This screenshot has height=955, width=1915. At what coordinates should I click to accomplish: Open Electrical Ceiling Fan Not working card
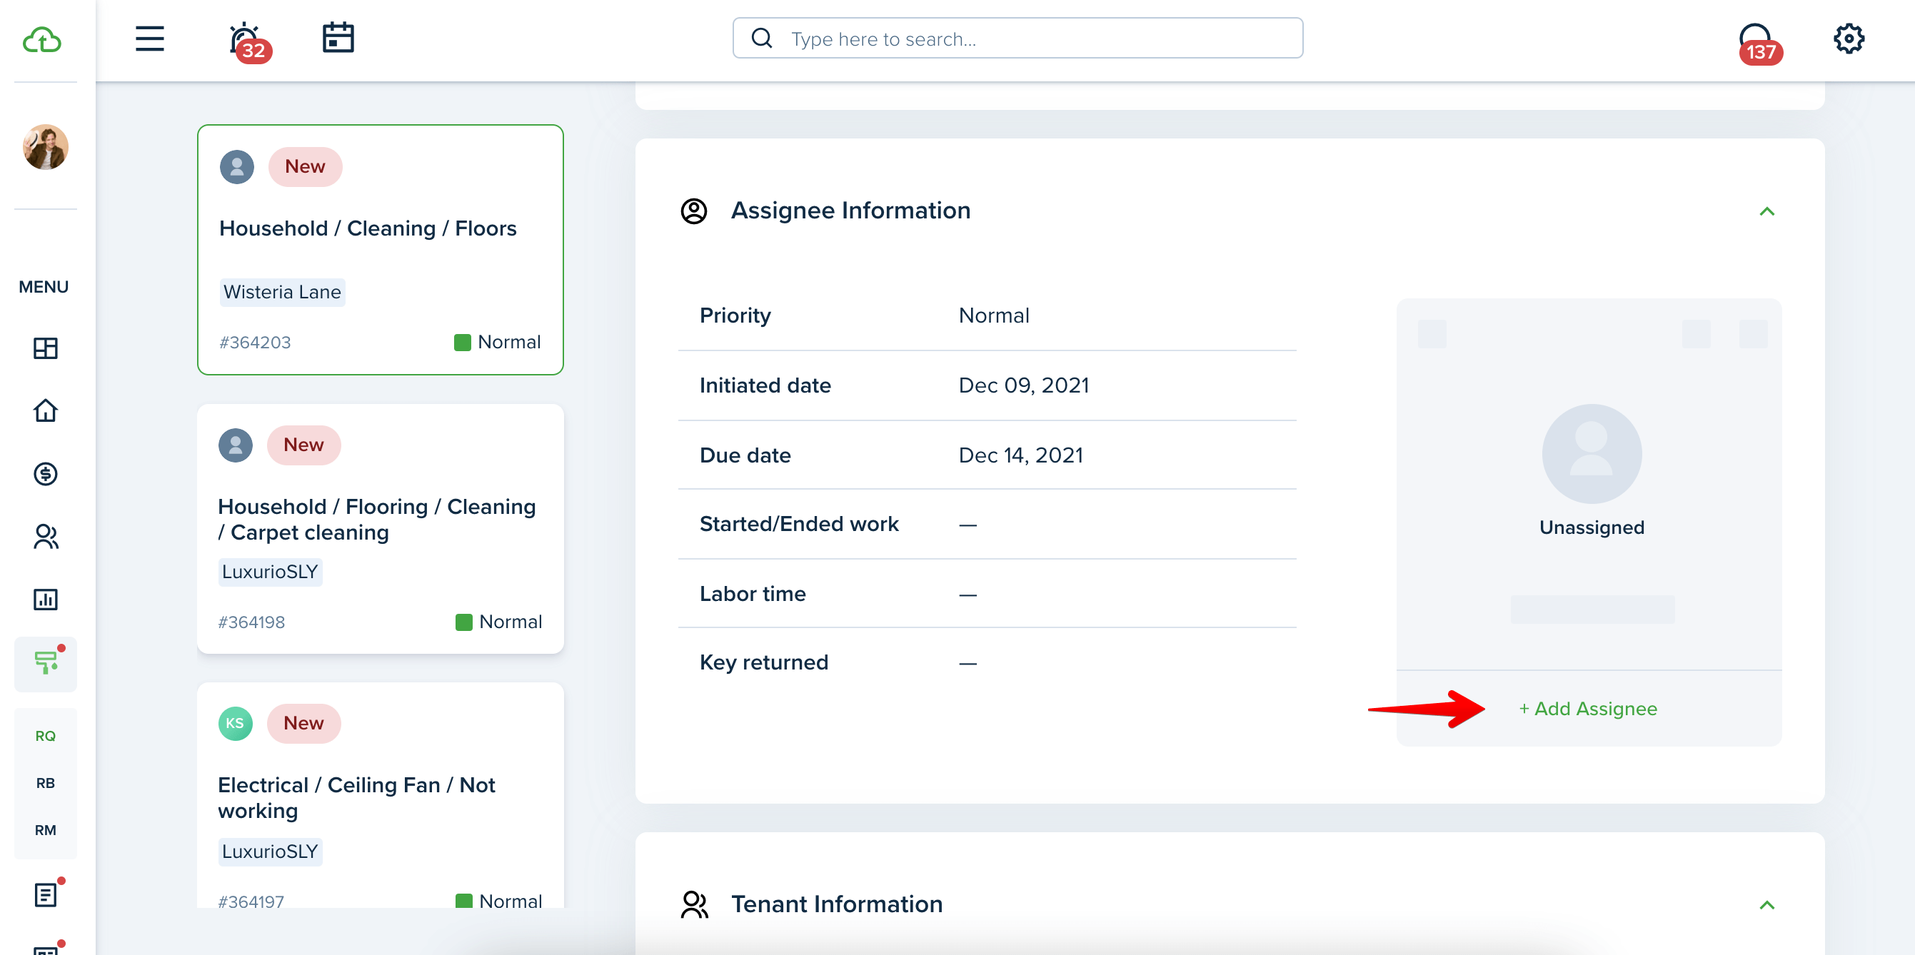380,797
